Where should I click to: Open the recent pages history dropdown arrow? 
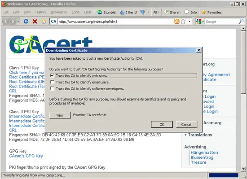pos(18,22)
